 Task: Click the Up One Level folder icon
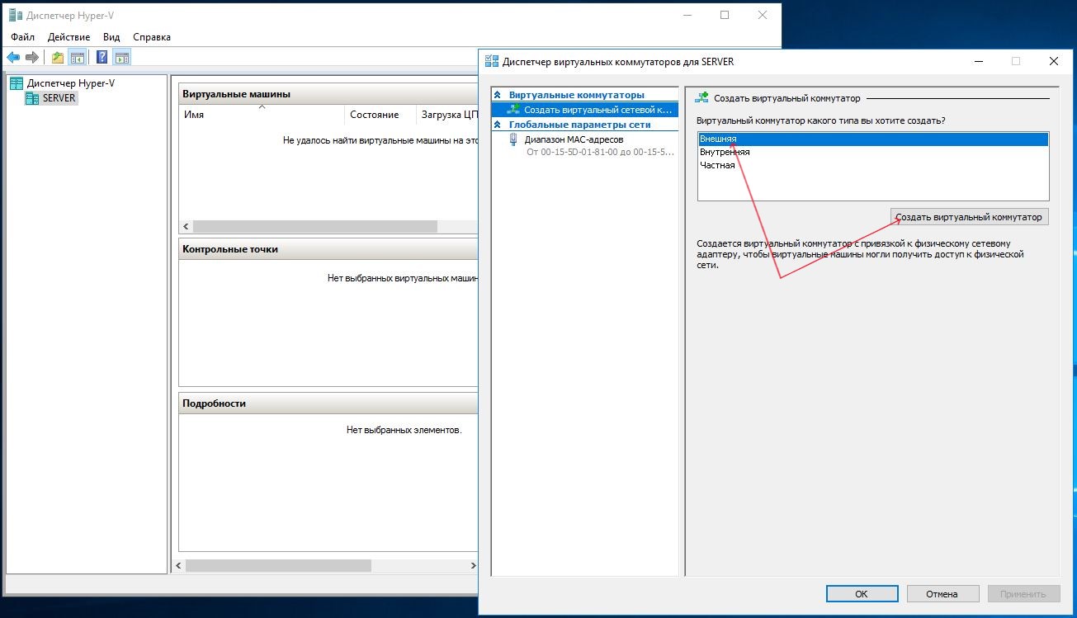[x=58, y=57]
